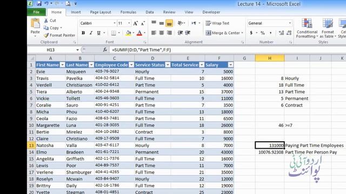Click the insert function fx icon
The width and height of the screenshot is (346, 194).
[x=105, y=50]
